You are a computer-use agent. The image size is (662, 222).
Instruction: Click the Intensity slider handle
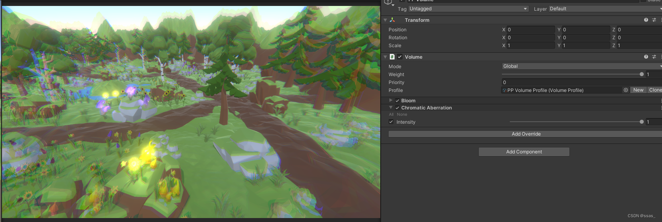642,122
